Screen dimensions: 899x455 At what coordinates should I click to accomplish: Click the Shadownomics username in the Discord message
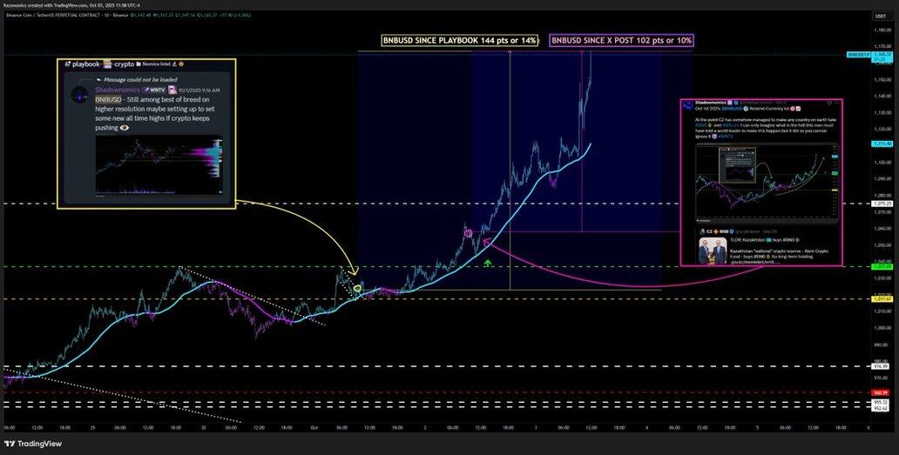(x=118, y=90)
